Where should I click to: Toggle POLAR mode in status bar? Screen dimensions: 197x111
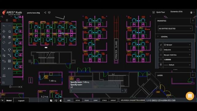pos(86,100)
